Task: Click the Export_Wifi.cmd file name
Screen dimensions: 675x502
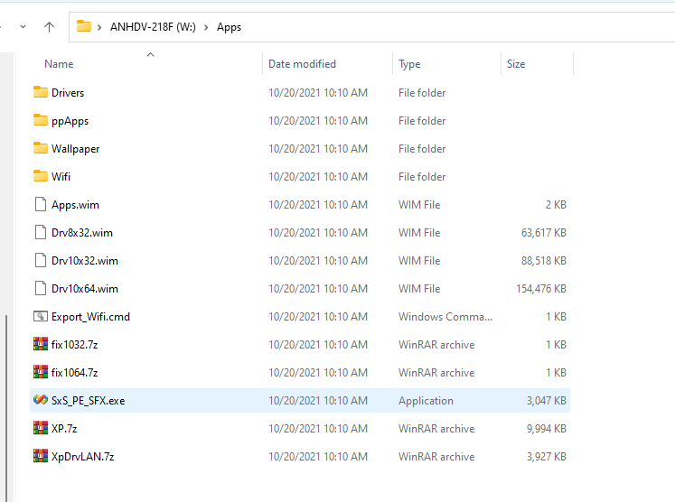Action: click(x=90, y=317)
